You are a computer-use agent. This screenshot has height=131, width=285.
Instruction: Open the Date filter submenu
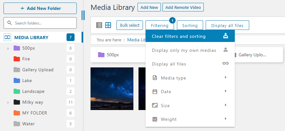(190, 92)
